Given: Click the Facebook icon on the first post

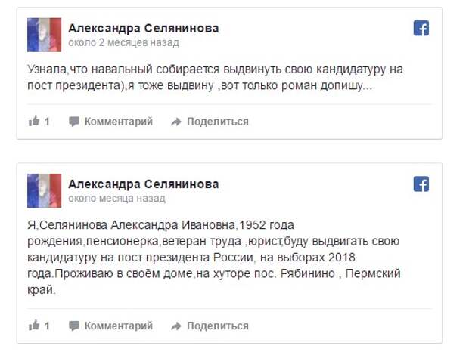Looking at the screenshot, I should pyautogui.click(x=421, y=29).
